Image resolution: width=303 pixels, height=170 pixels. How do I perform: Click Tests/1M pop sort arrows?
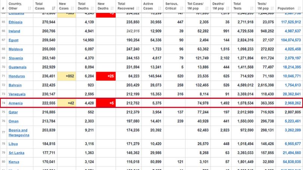272,8
